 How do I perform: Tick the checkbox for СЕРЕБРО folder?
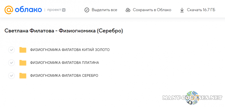pos(12,76)
